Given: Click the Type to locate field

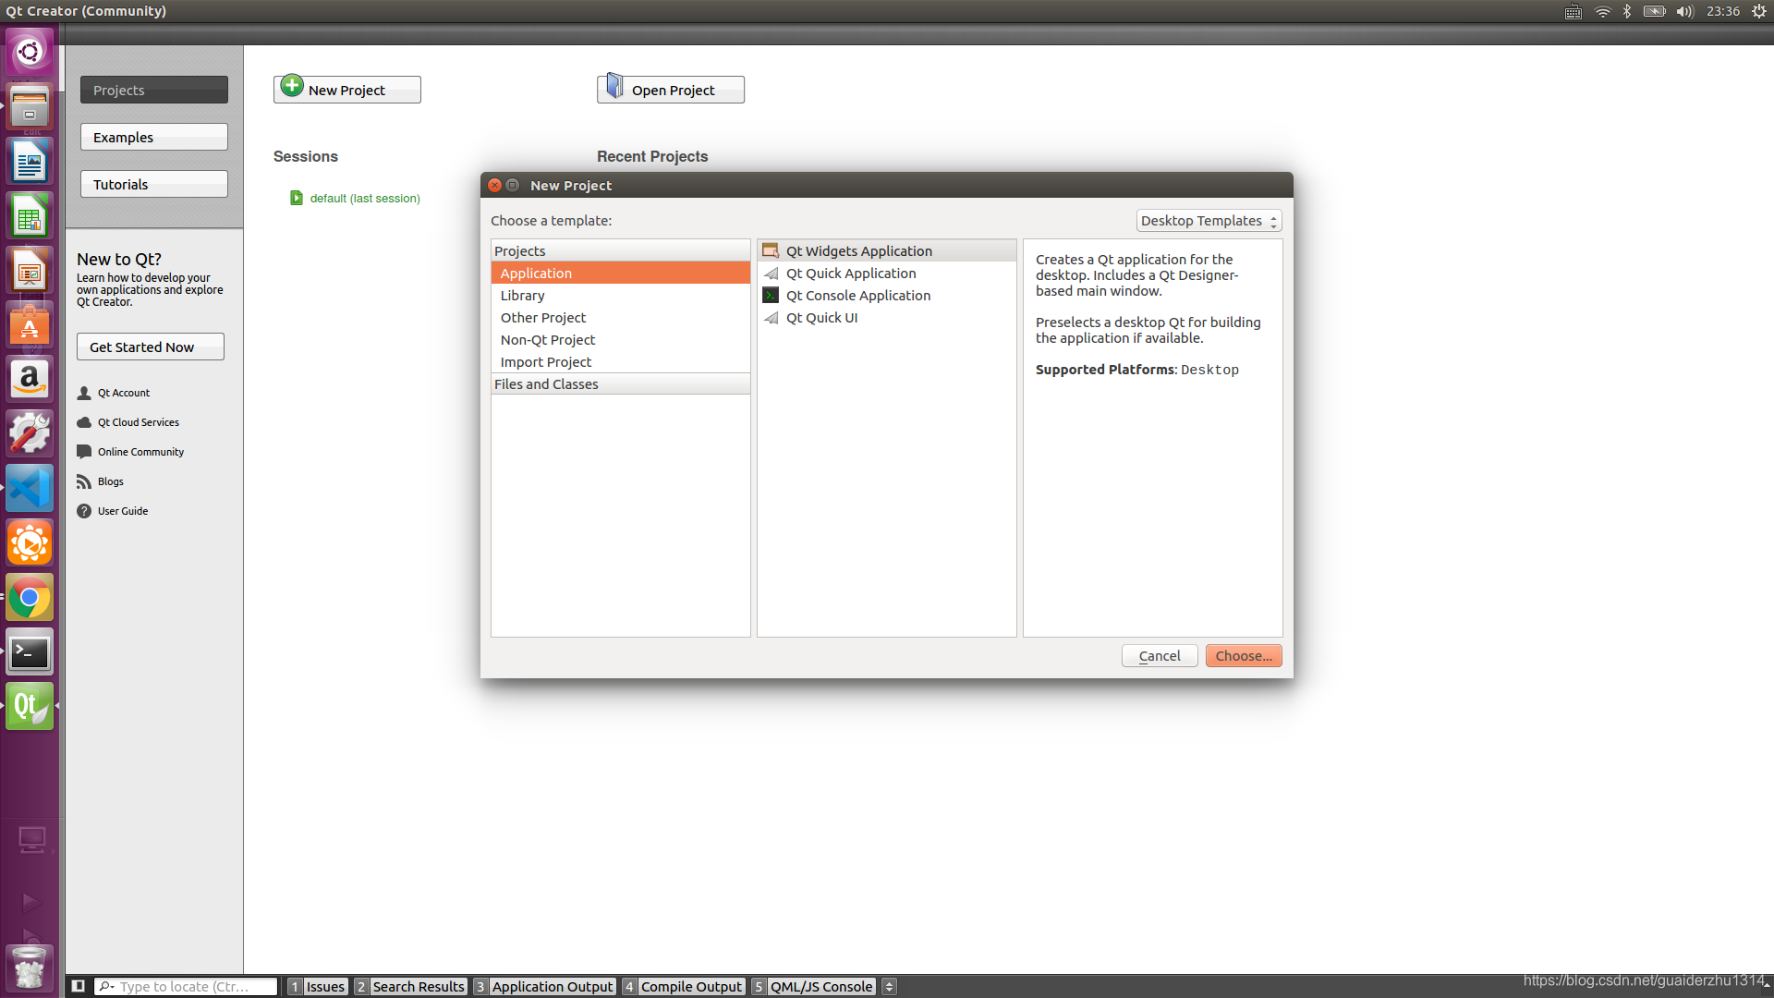Looking at the screenshot, I should point(186,986).
